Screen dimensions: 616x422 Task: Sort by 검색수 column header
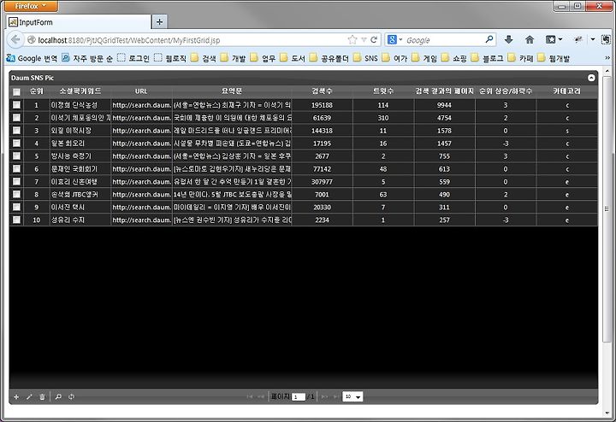coord(323,91)
